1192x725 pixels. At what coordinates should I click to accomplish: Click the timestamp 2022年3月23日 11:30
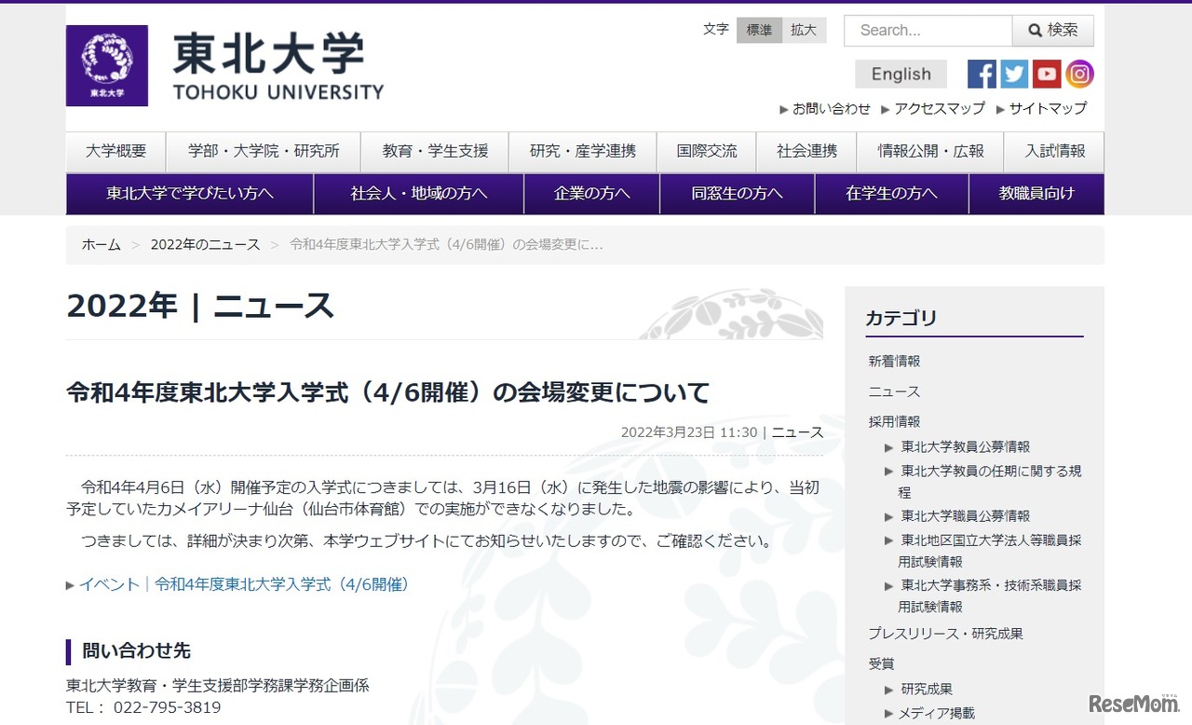689,432
